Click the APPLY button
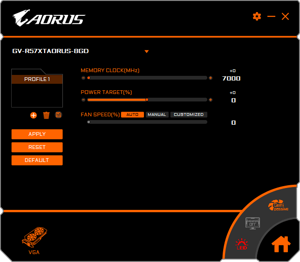 [37, 134]
